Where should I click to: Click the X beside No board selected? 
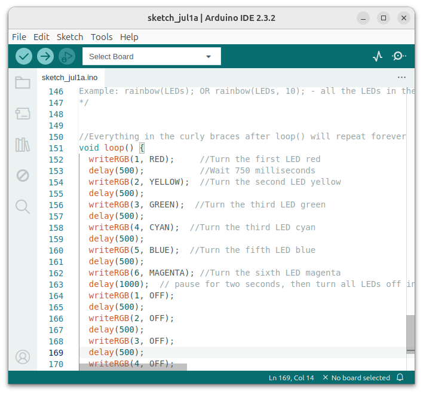pos(326,377)
